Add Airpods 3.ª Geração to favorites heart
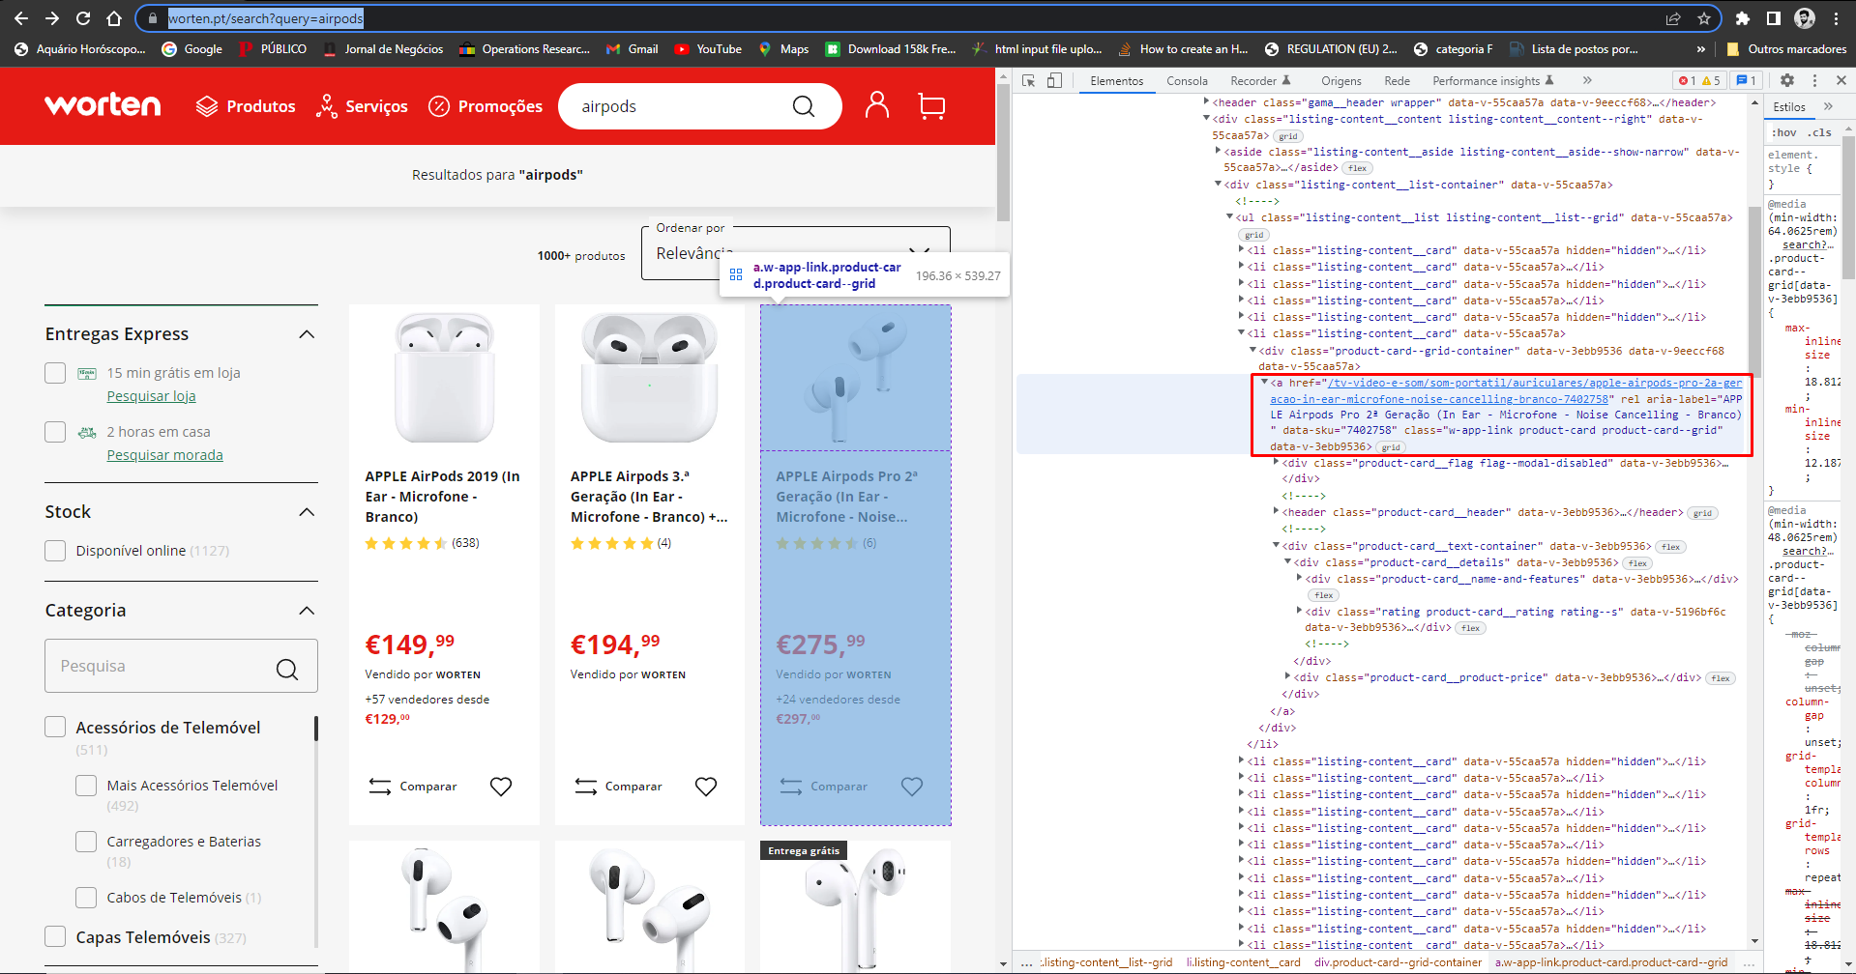This screenshot has width=1856, height=974. [706, 787]
